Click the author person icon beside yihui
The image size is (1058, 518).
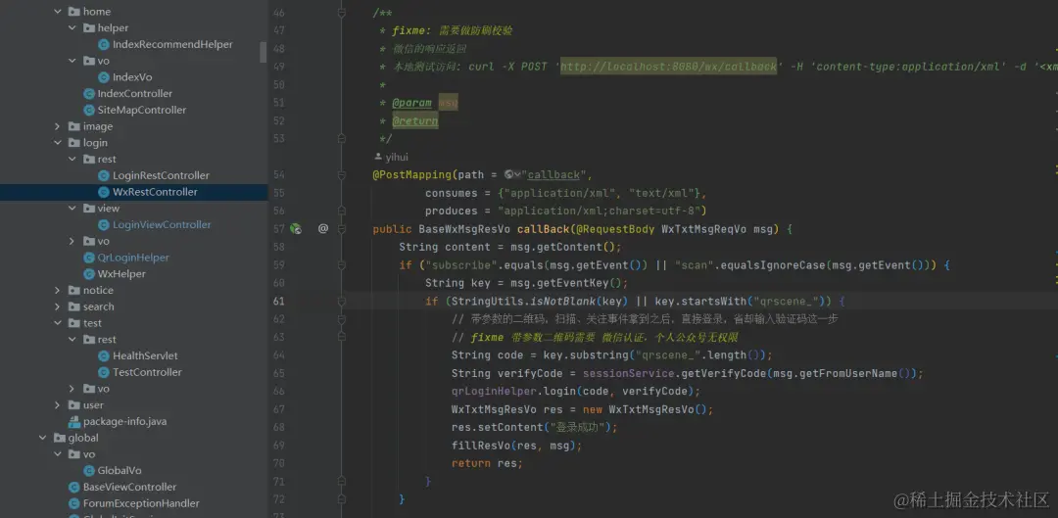[x=378, y=157]
